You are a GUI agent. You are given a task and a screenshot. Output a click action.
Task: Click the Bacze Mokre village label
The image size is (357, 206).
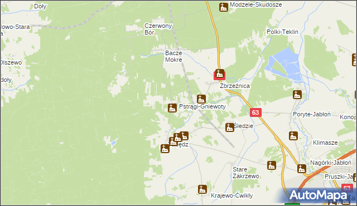tap(173, 56)
